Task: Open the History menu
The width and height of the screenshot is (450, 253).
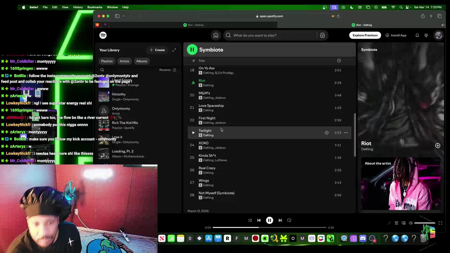Action: [78, 7]
